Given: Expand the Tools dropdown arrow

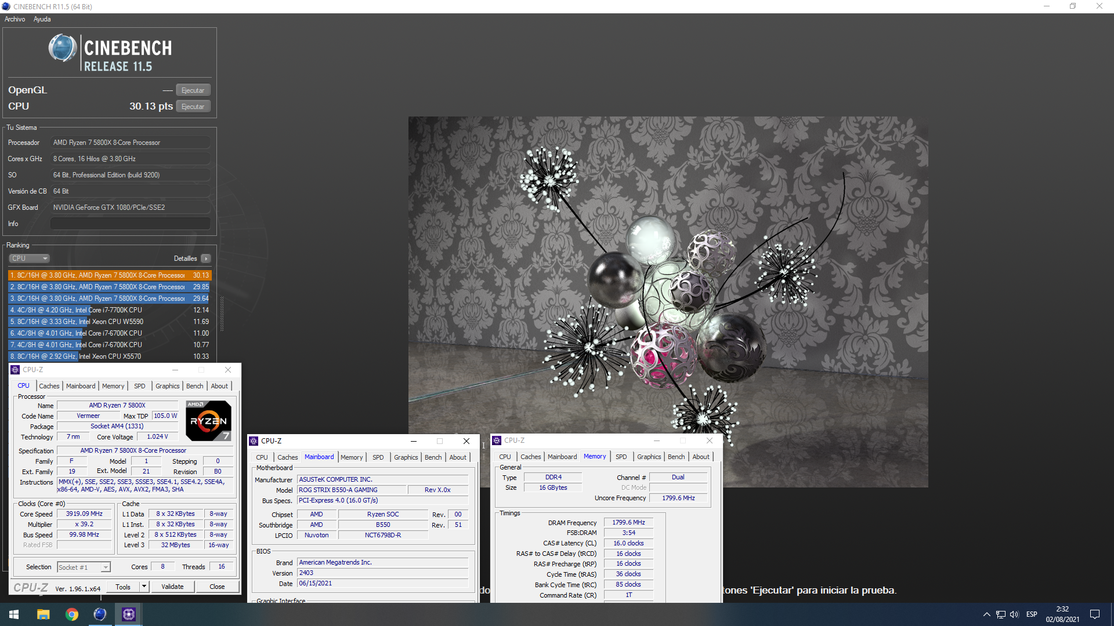Looking at the screenshot, I should [x=144, y=587].
